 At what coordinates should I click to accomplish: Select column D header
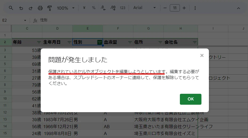[57, 28]
